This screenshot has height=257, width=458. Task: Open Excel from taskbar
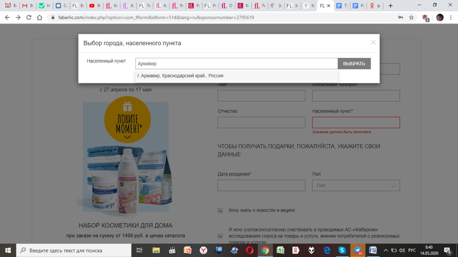(281, 250)
